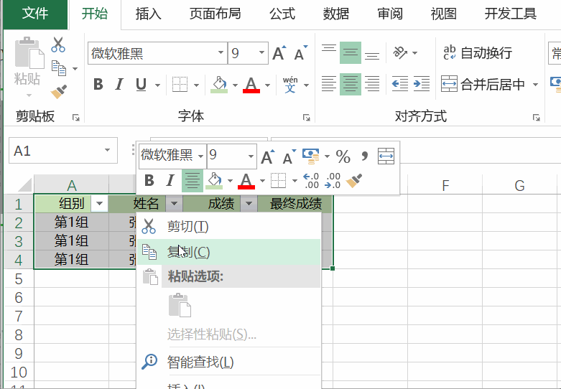Open paste options dropdown under 粘贴
Image resolution: width=561 pixels, height=389 pixels.
[x=29, y=95]
